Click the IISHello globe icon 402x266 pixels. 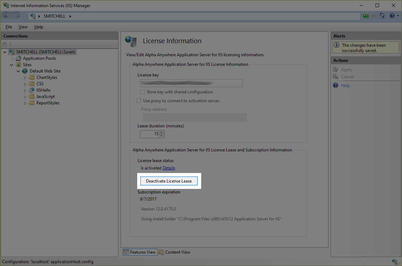coord(31,90)
